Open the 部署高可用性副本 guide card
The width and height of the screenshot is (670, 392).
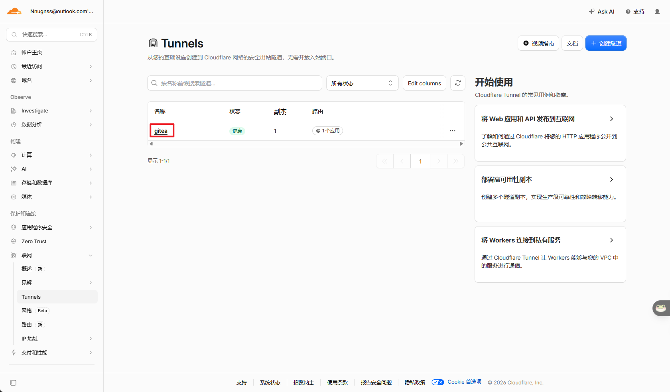coord(550,194)
